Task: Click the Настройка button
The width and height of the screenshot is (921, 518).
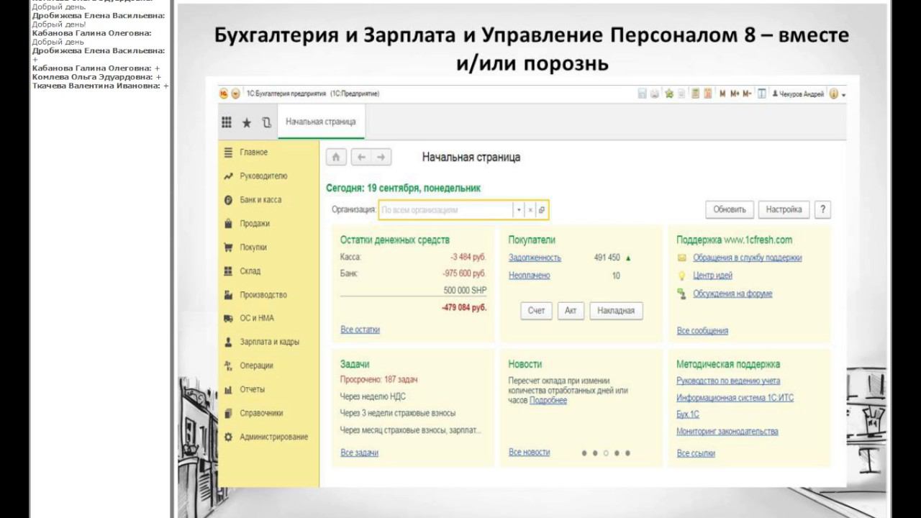Action: coord(784,209)
